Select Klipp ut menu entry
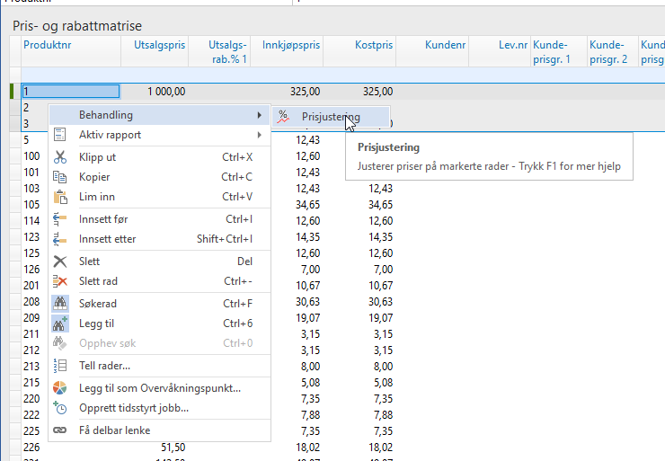The height and width of the screenshot is (461, 665). point(159,157)
